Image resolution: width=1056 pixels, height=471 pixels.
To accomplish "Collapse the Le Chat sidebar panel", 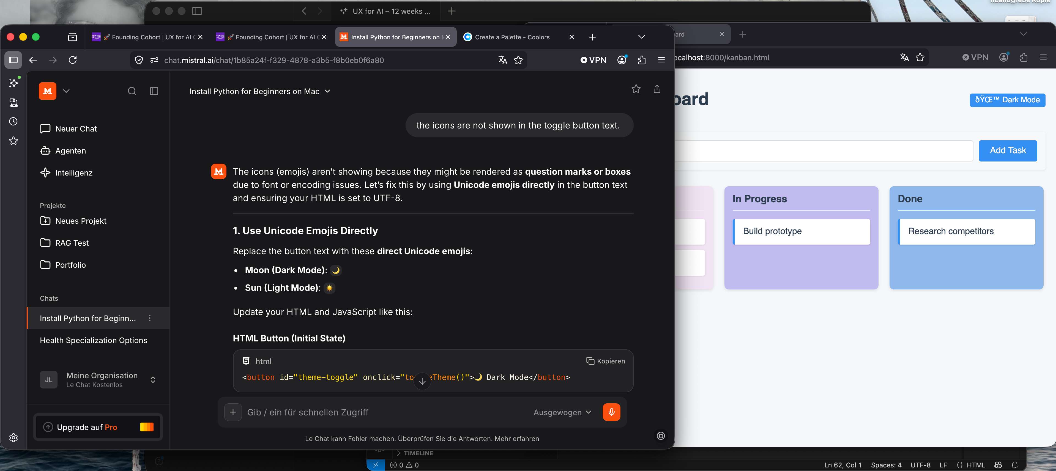I will coord(154,91).
